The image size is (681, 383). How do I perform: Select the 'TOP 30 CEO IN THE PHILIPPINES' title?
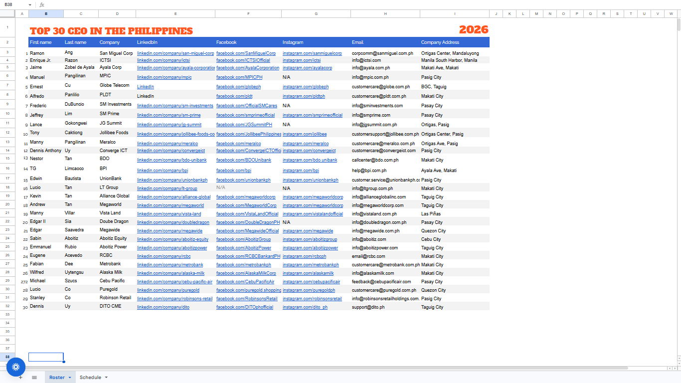[x=111, y=31]
